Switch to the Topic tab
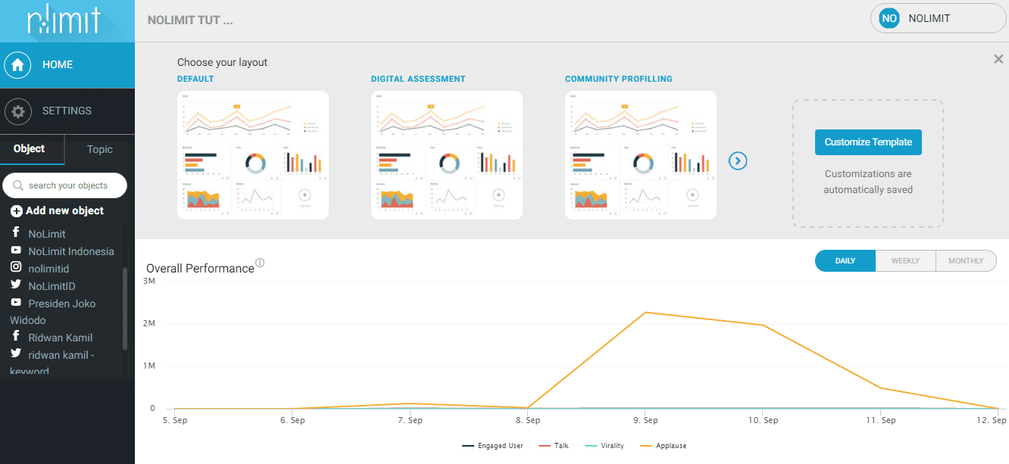Viewport: 1009px width, 464px height. [x=100, y=149]
